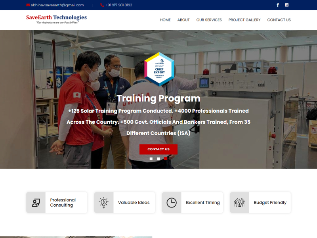Image resolution: width=317 pixels, height=238 pixels.
Task: Click the Professional Consulting icon
Action: (x=36, y=203)
